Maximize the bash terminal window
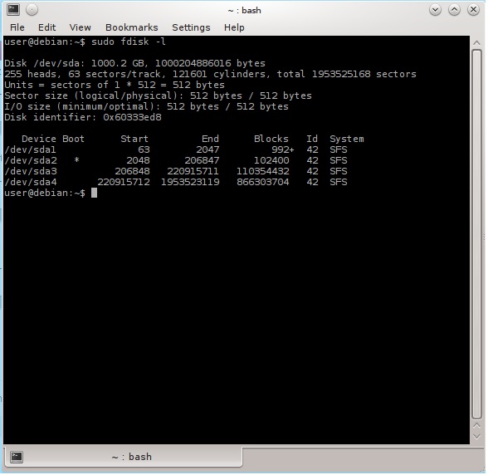488x475 pixels. [x=454, y=10]
